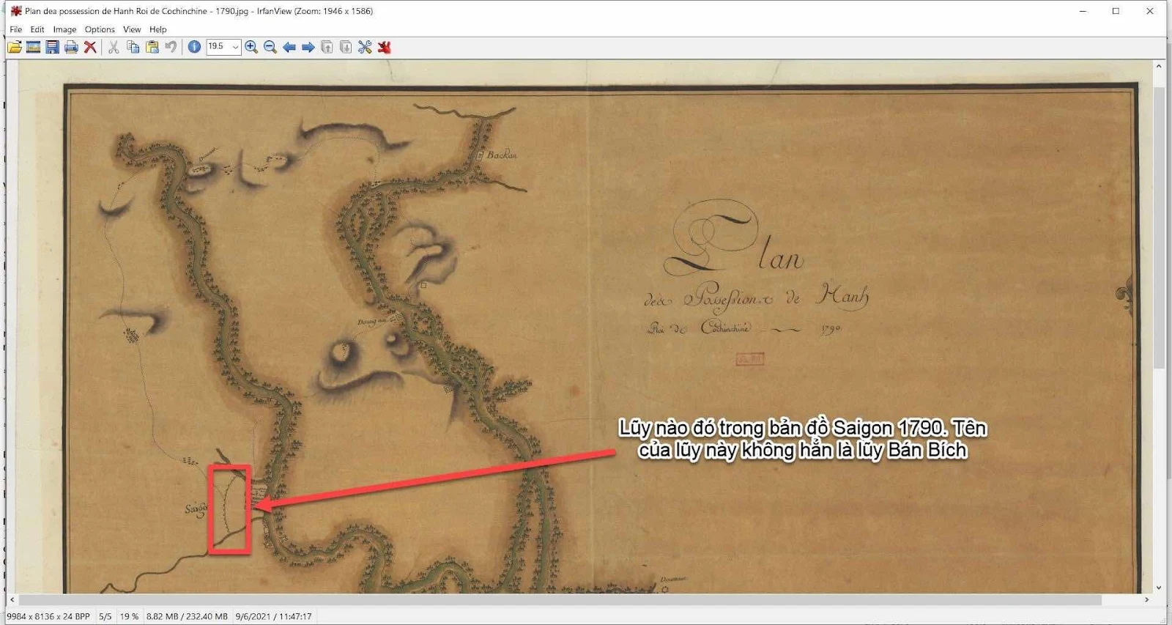This screenshot has width=1172, height=625.
Task: Undo last action arrow icon
Action: (x=171, y=47)
